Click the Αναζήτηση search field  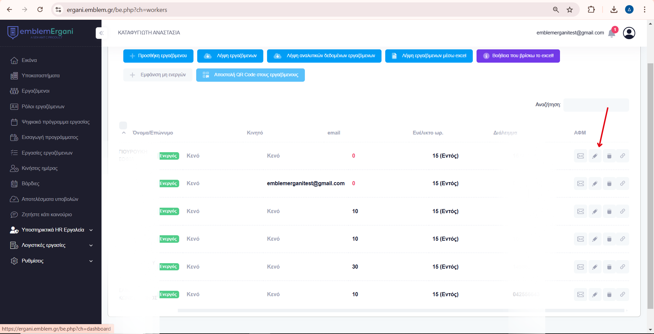[x=596, y=105]
